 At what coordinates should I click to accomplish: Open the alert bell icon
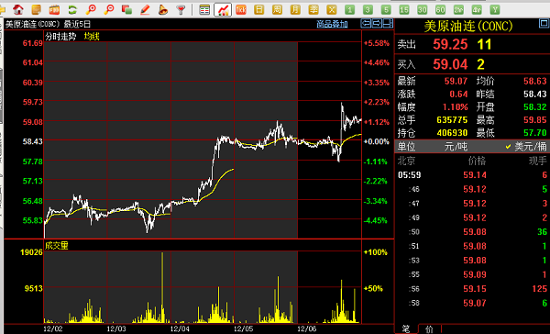click(x=163, y=9)
